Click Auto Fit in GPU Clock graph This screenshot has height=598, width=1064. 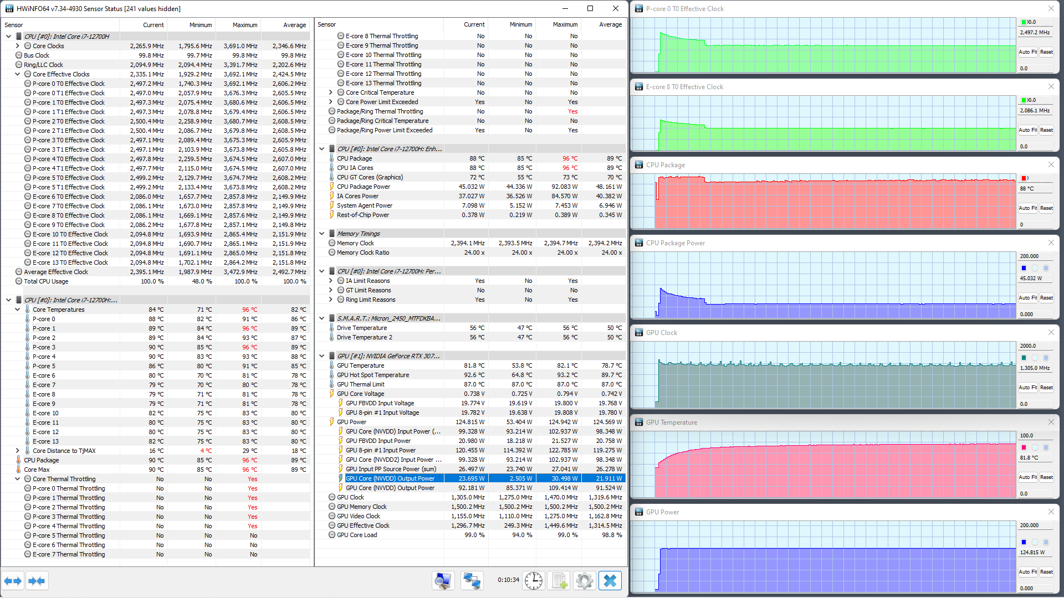tap(1027, 388)
